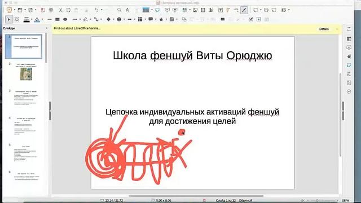Click the Find and Replace magnifier icon

point(119,10)
